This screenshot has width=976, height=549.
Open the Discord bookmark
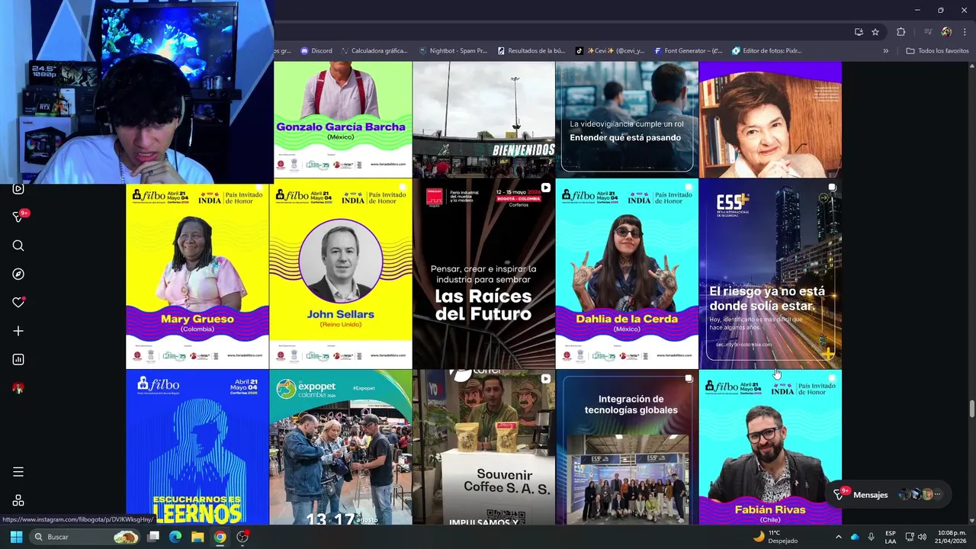pos(316,51)
